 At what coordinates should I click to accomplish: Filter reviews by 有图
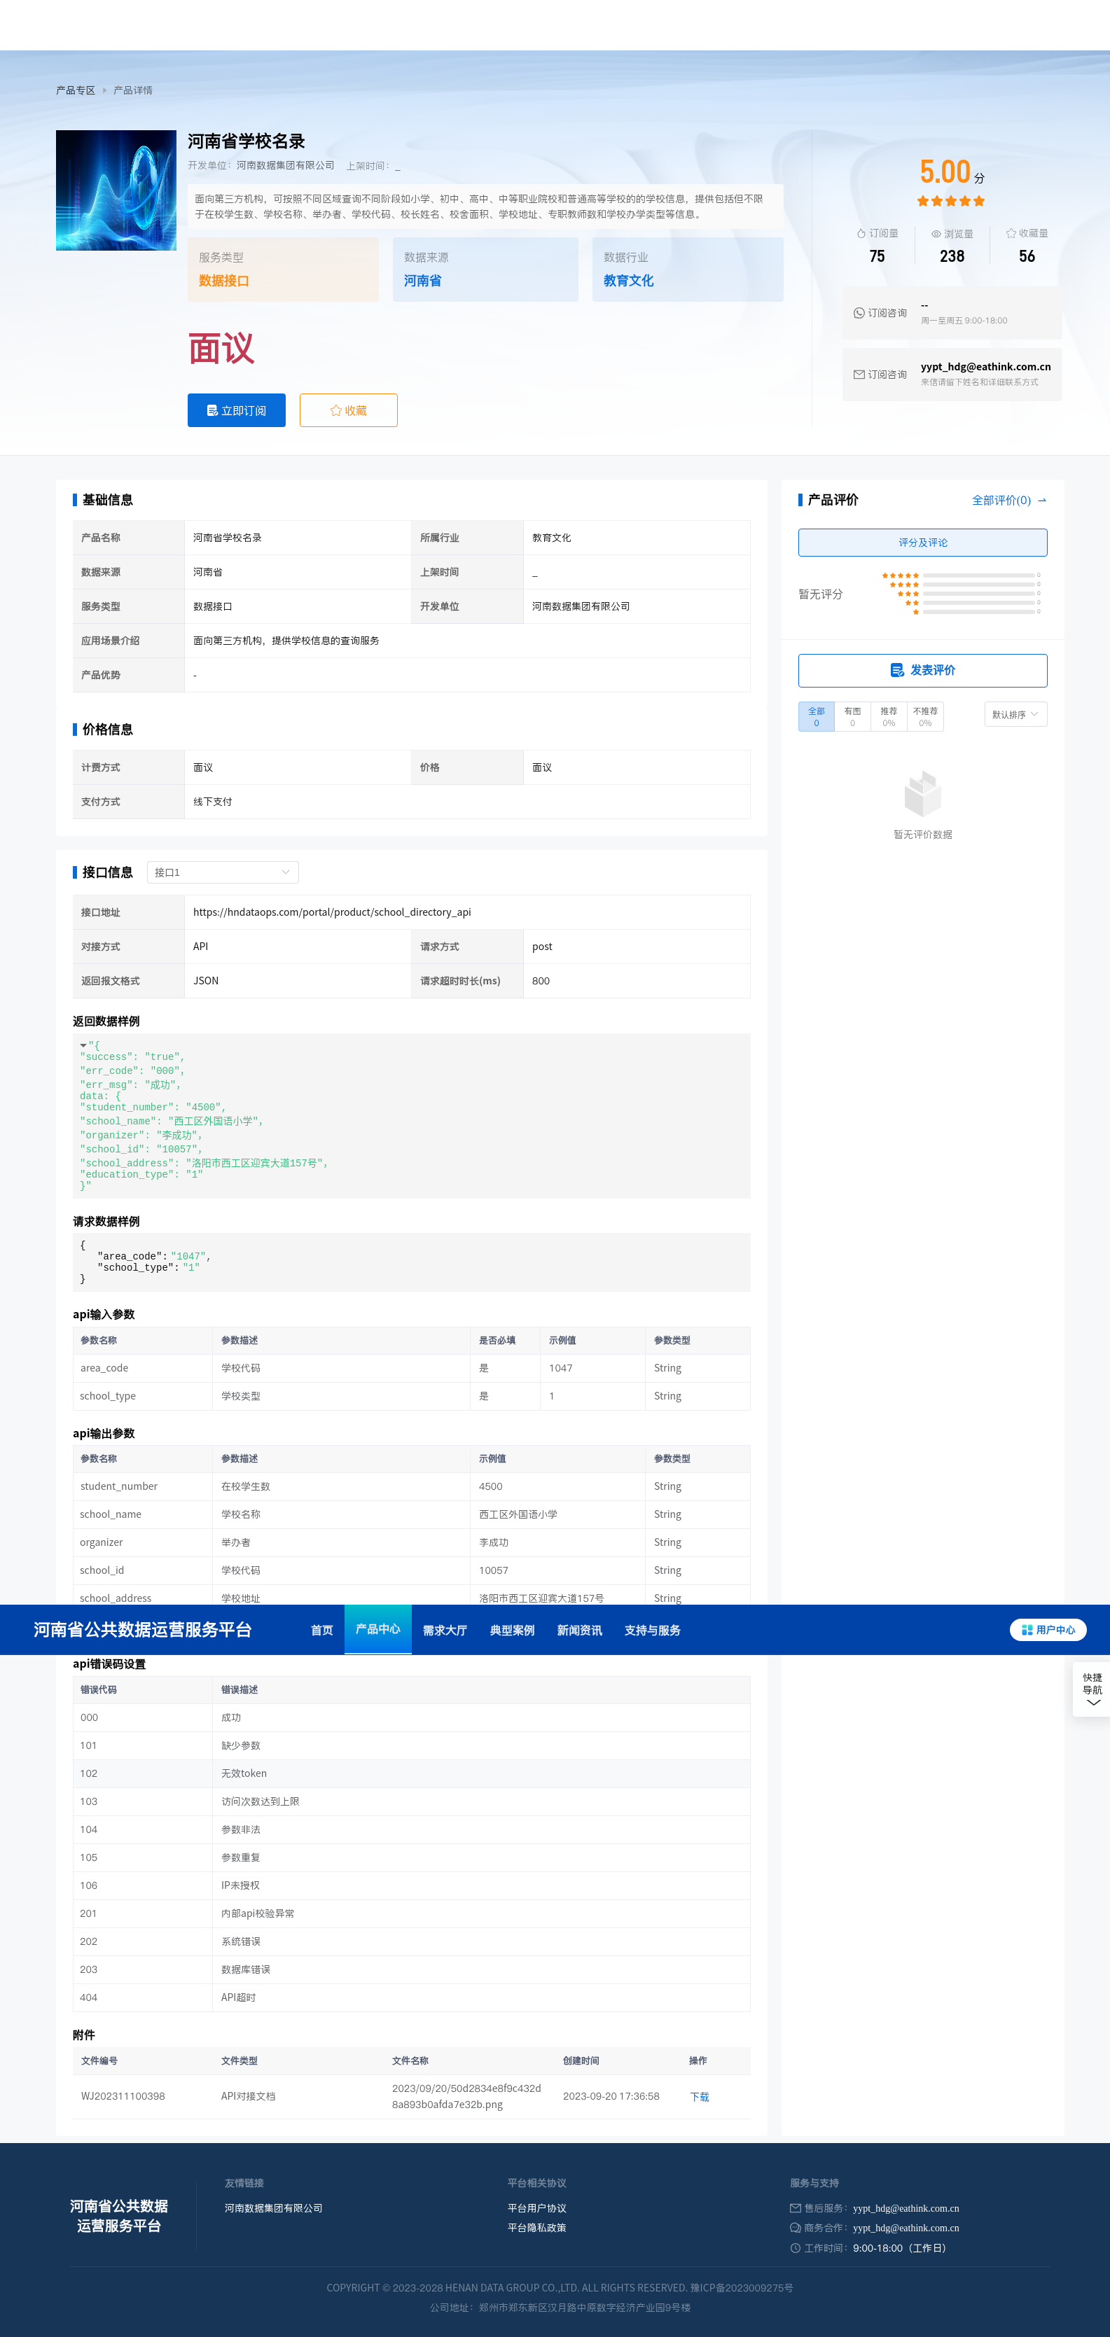[852, 717]
